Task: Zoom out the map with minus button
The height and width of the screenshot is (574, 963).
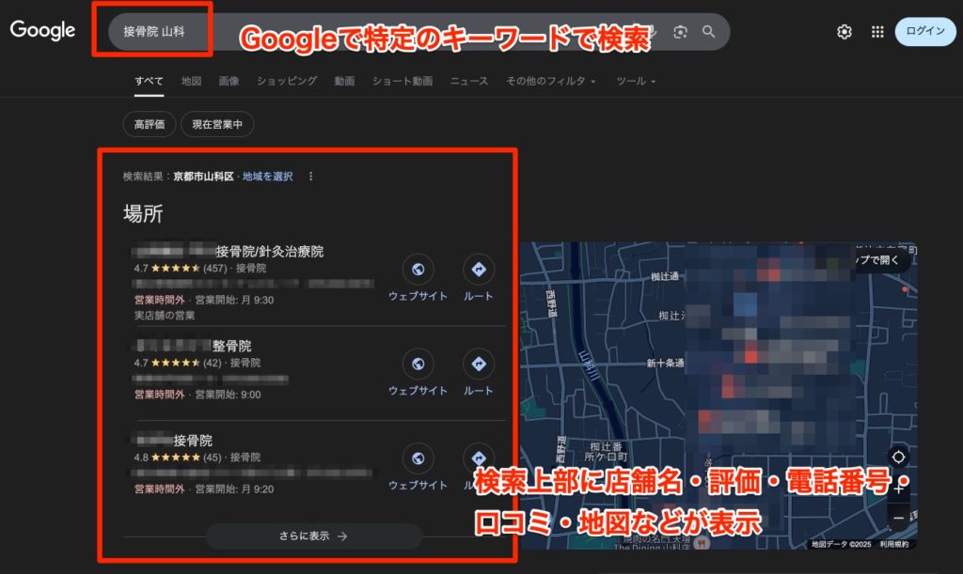Action: (898, 518)
